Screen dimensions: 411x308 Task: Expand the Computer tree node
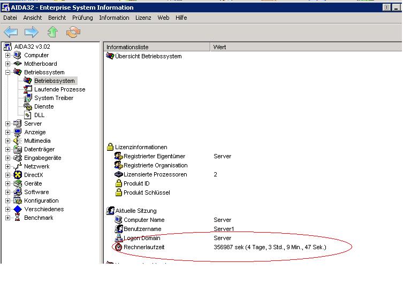(7, 55)
